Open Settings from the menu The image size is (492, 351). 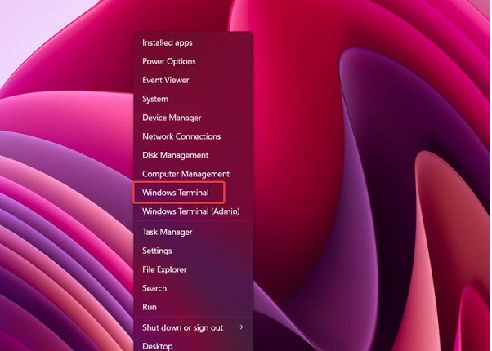point(157,251)
